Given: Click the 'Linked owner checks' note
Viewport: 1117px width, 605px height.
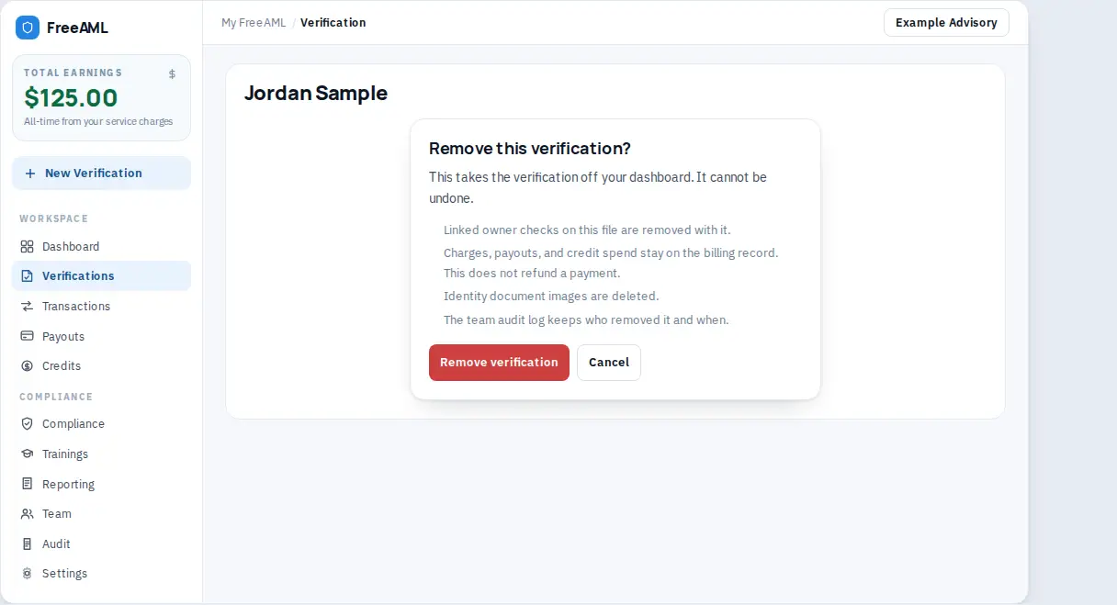Looking at the screenshot, I should click(587, 230).
